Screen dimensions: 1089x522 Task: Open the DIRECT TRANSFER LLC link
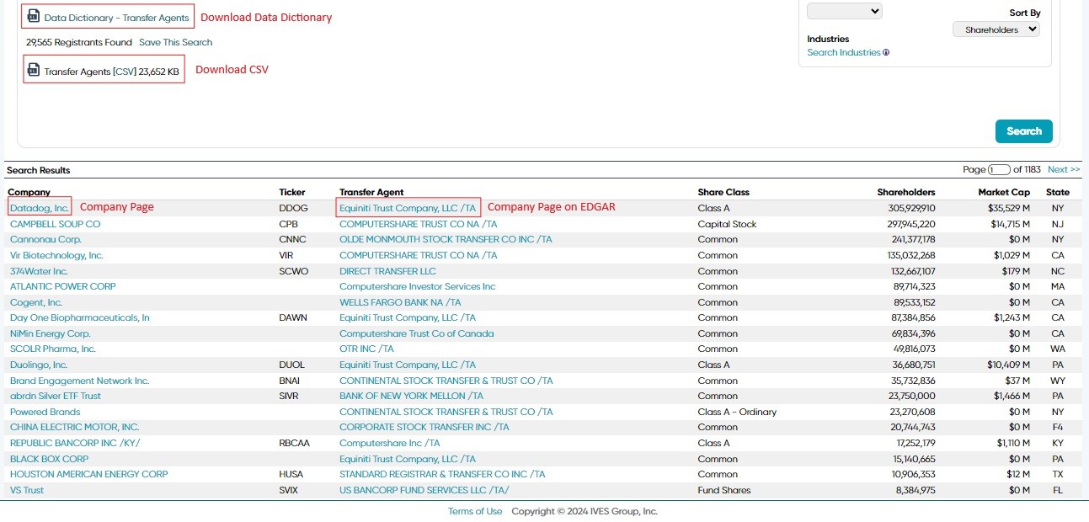point(387,271)
